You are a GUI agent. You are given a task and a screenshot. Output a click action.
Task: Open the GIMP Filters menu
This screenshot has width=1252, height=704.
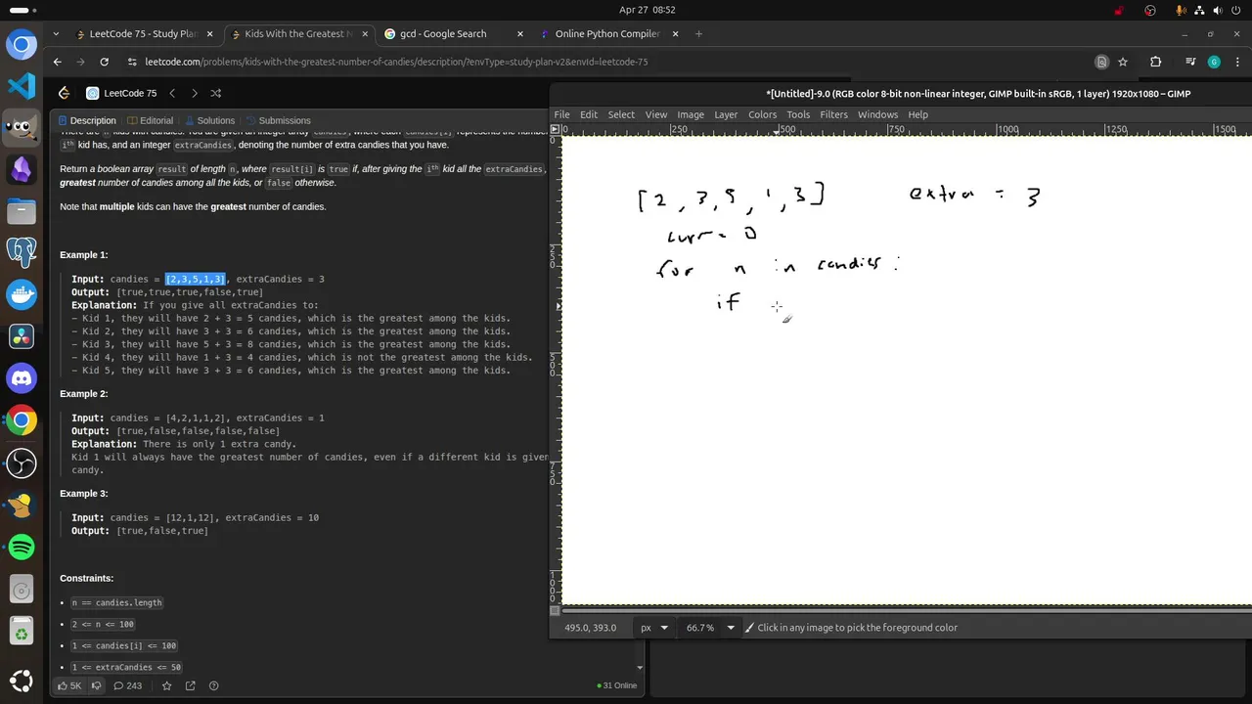pos(833,114)
